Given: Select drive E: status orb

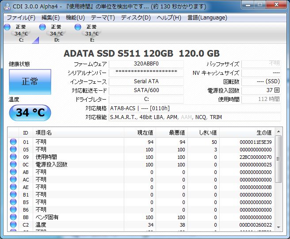Looking at the screenshot, I should coord(78,27).
